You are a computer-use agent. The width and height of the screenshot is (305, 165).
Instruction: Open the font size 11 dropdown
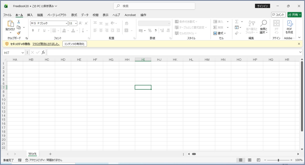pyautogui.click(x=76, y=23)
